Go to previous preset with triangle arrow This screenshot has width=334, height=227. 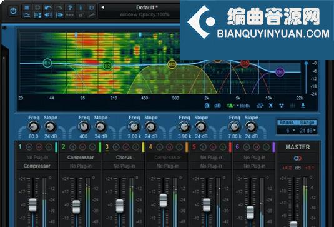(103, 8)
